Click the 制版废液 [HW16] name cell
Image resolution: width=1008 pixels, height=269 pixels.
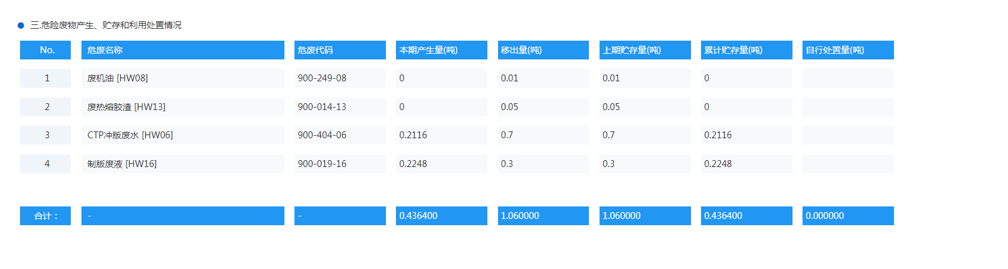[x=182, y=164]
